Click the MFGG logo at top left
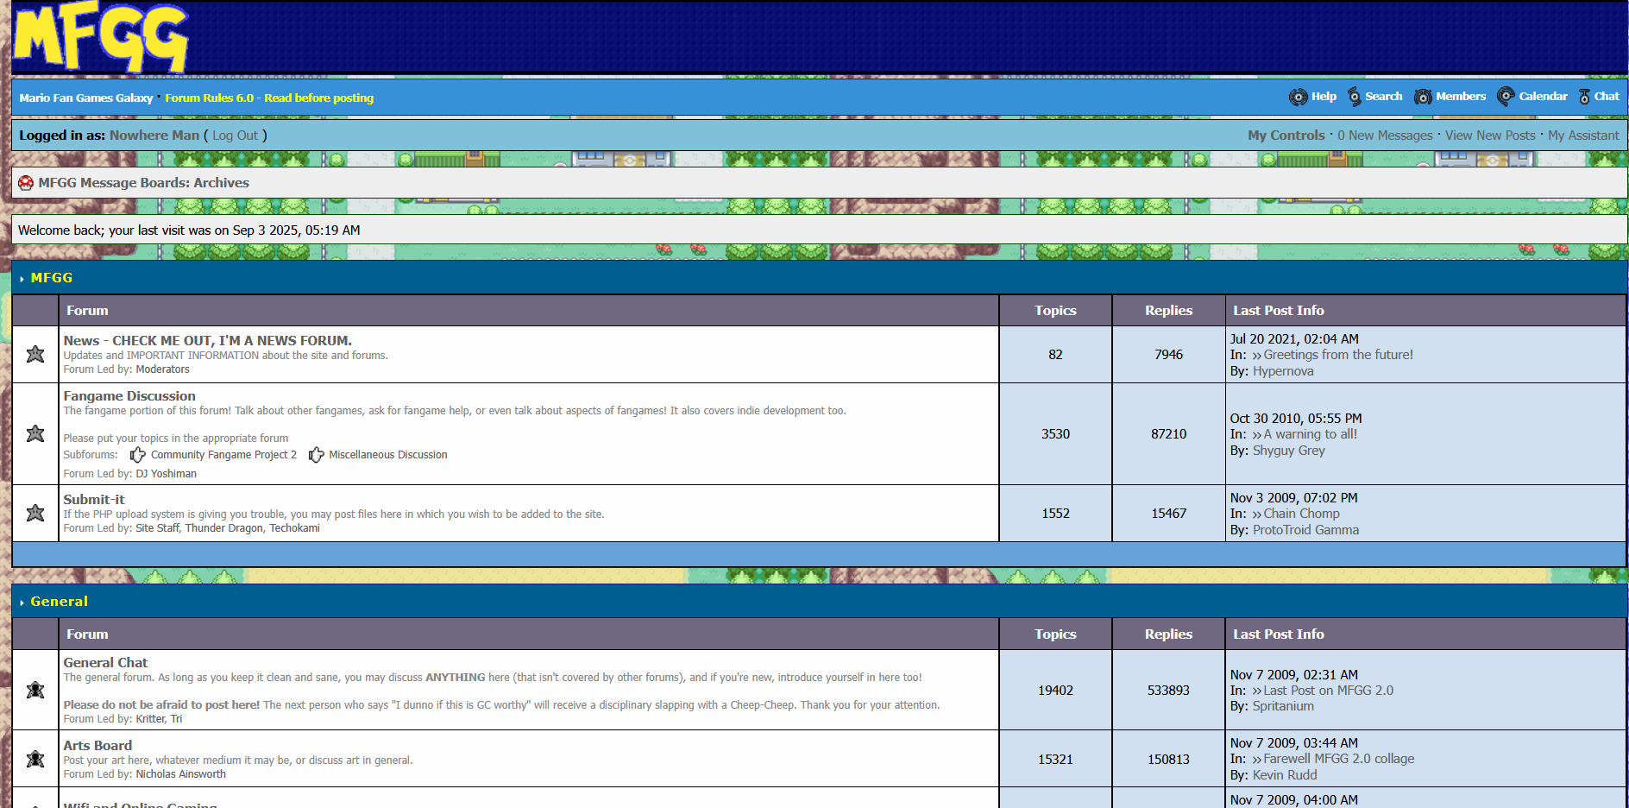 [x=101, y=37]
